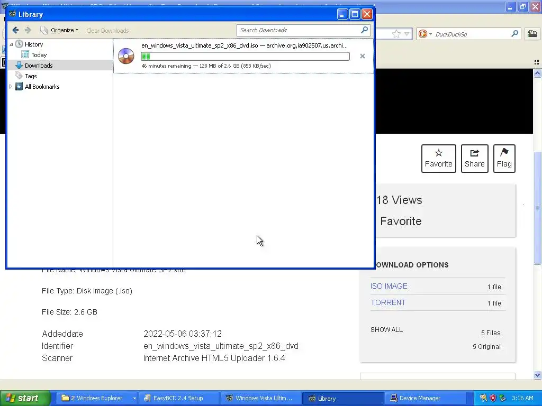Select the en_windows_vista_ultimate_sp2_x86_dvd.iso file name

200,45
